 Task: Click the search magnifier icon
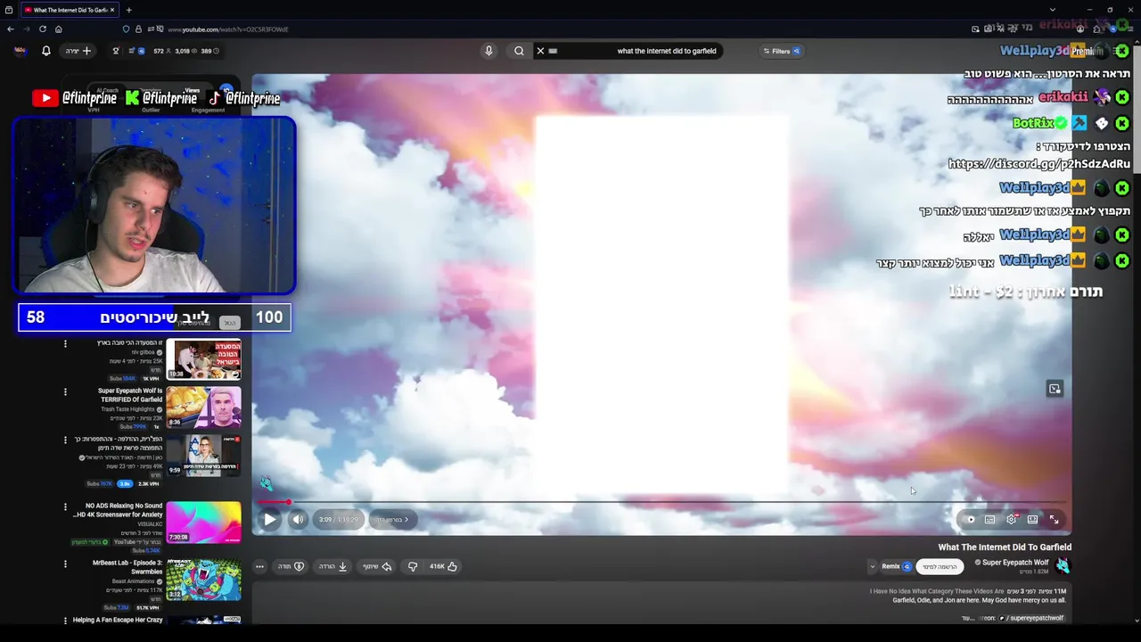tap(519, 51)
